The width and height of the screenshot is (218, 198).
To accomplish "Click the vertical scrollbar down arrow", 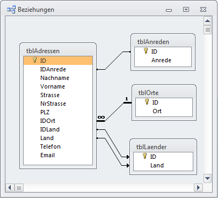I will 208,178.
